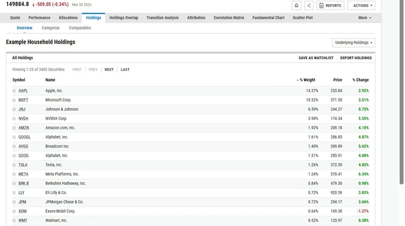Sort by the Symbol column header
405x226 pixels.
click(x=19, y=80)
